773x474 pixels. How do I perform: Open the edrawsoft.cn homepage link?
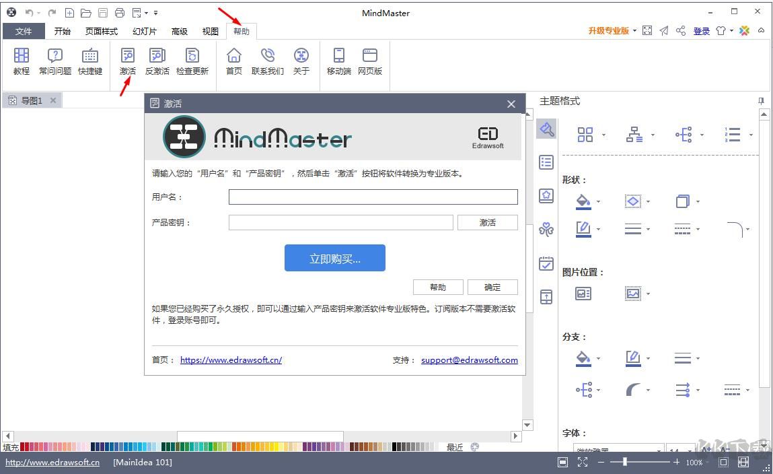[x=231, y=360]
